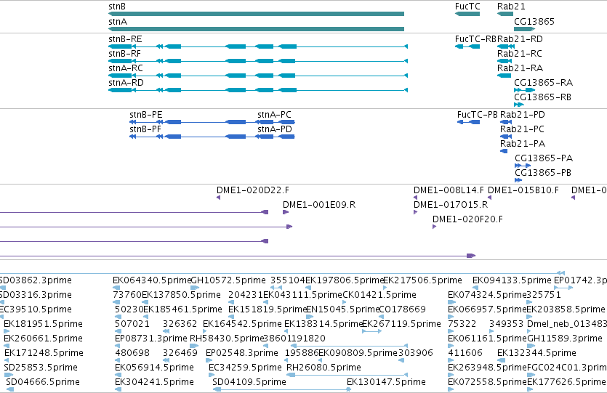Select the FucTC gene label
Screen dimensions: 607x393
tap(467, 7)
